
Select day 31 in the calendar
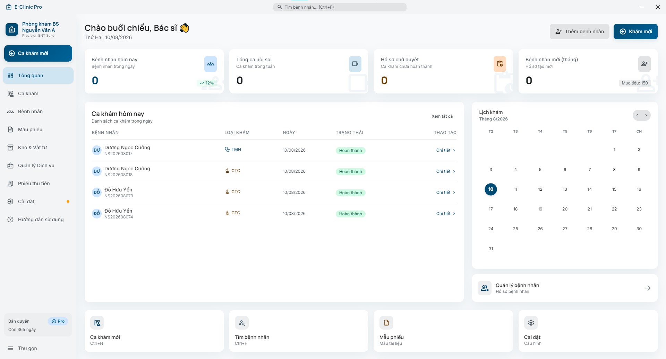pos(491,249)
